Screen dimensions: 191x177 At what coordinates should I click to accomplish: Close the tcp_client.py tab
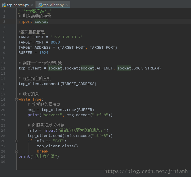(x=66, y=5)
